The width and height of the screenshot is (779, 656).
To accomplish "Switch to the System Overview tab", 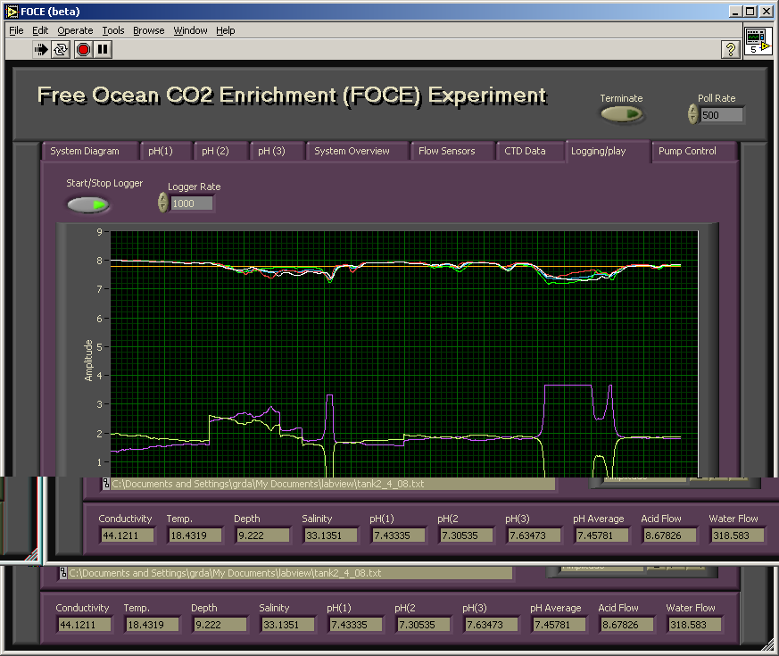I will [357, 151].
